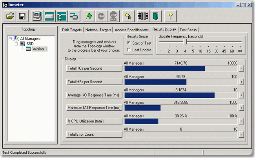Open the Access Specifications tab
Image resolution: width=255 pixels, height=158 pixels.
pyautogui.click(x=132, y=30)
